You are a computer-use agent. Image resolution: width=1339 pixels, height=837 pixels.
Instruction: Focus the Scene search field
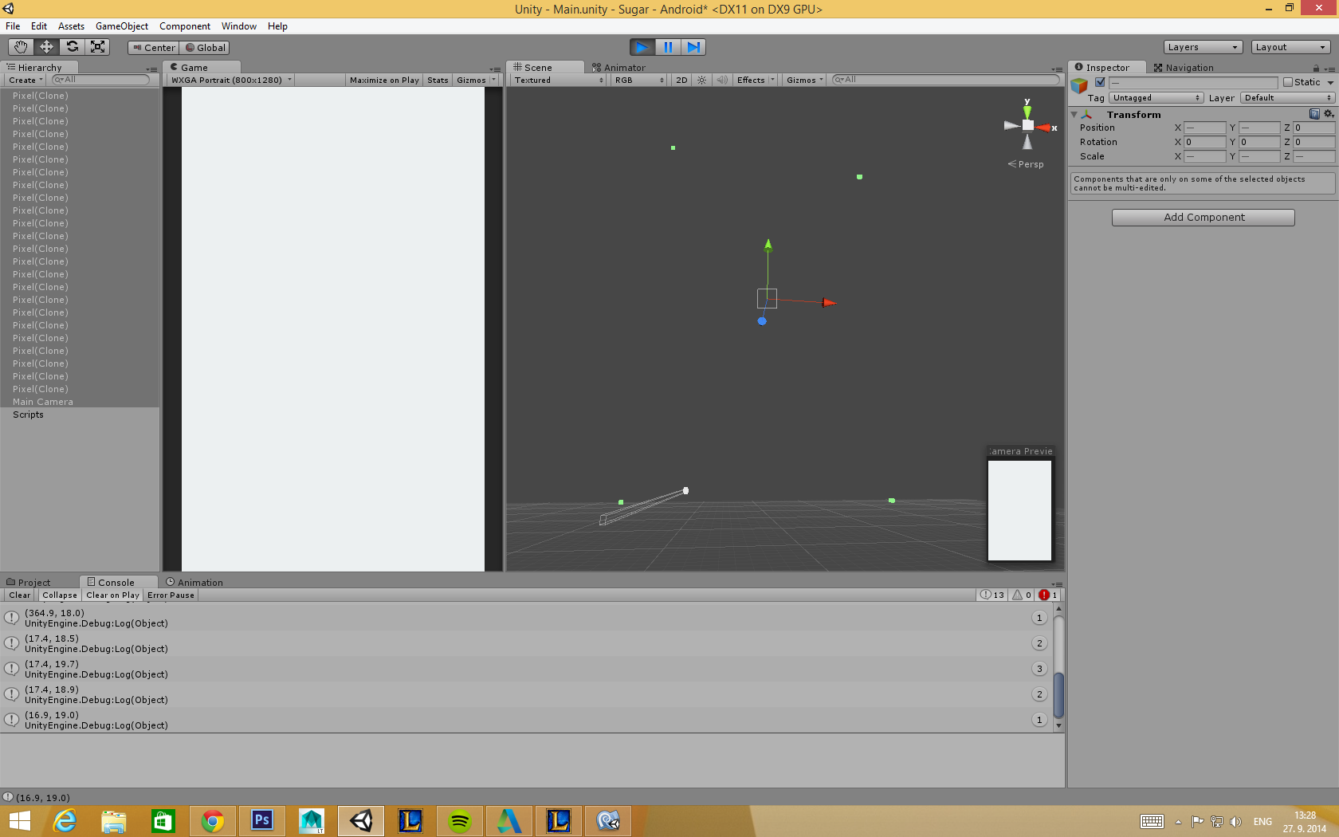[946, 80]
